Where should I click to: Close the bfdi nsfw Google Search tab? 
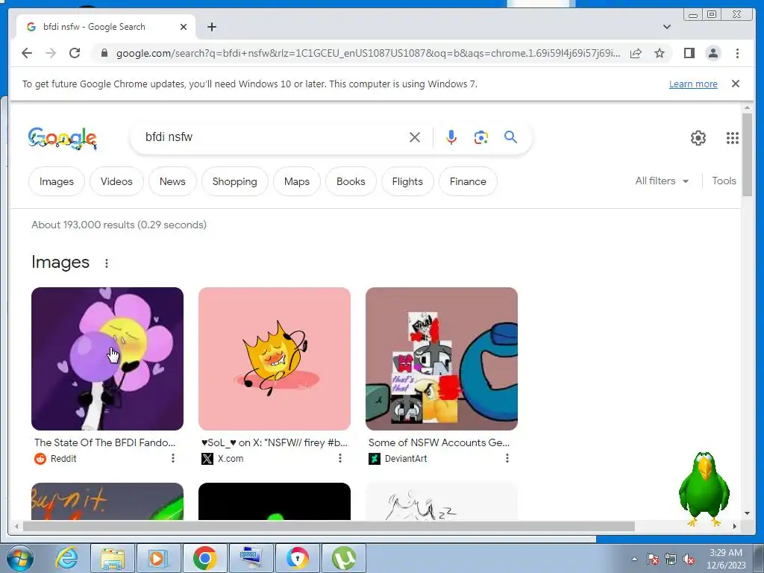184,27
